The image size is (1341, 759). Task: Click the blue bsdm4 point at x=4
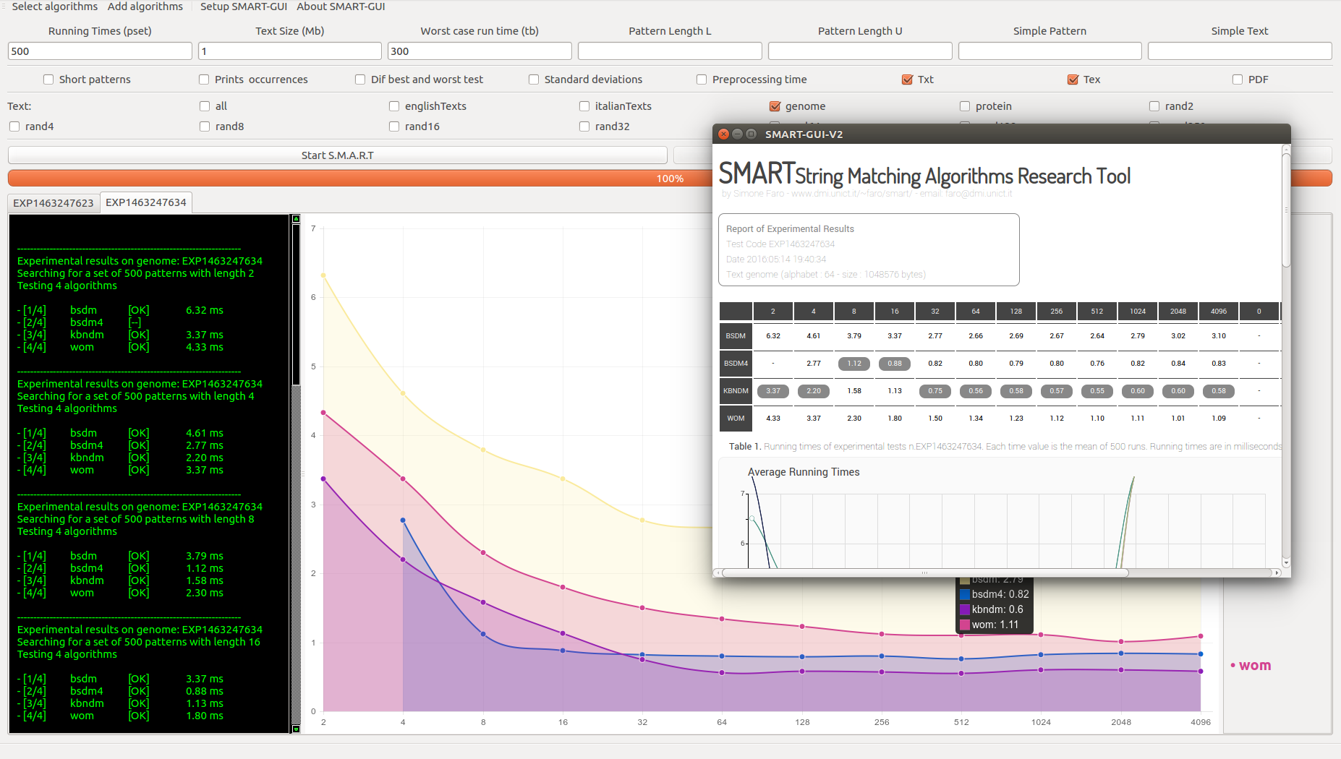[403, 520]
